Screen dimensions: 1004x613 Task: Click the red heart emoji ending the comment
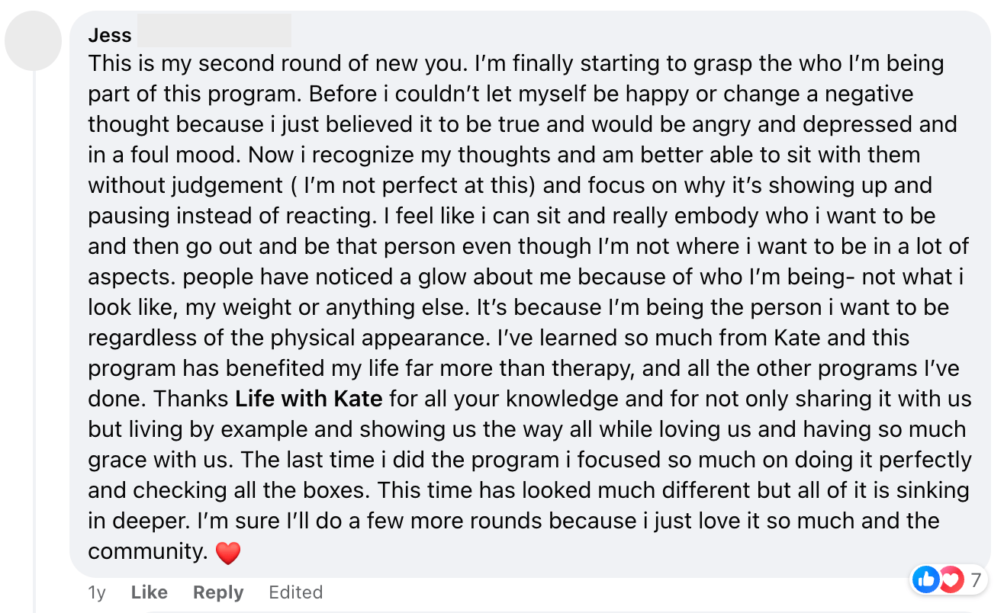tap(228, 553)
